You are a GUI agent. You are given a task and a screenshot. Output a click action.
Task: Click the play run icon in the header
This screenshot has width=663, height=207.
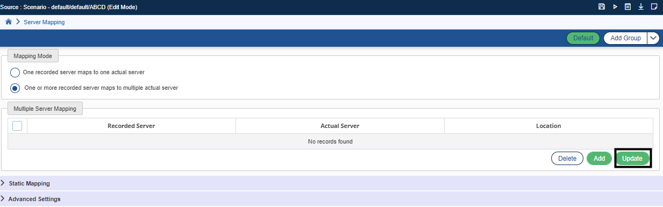click(x=615, y=7)
